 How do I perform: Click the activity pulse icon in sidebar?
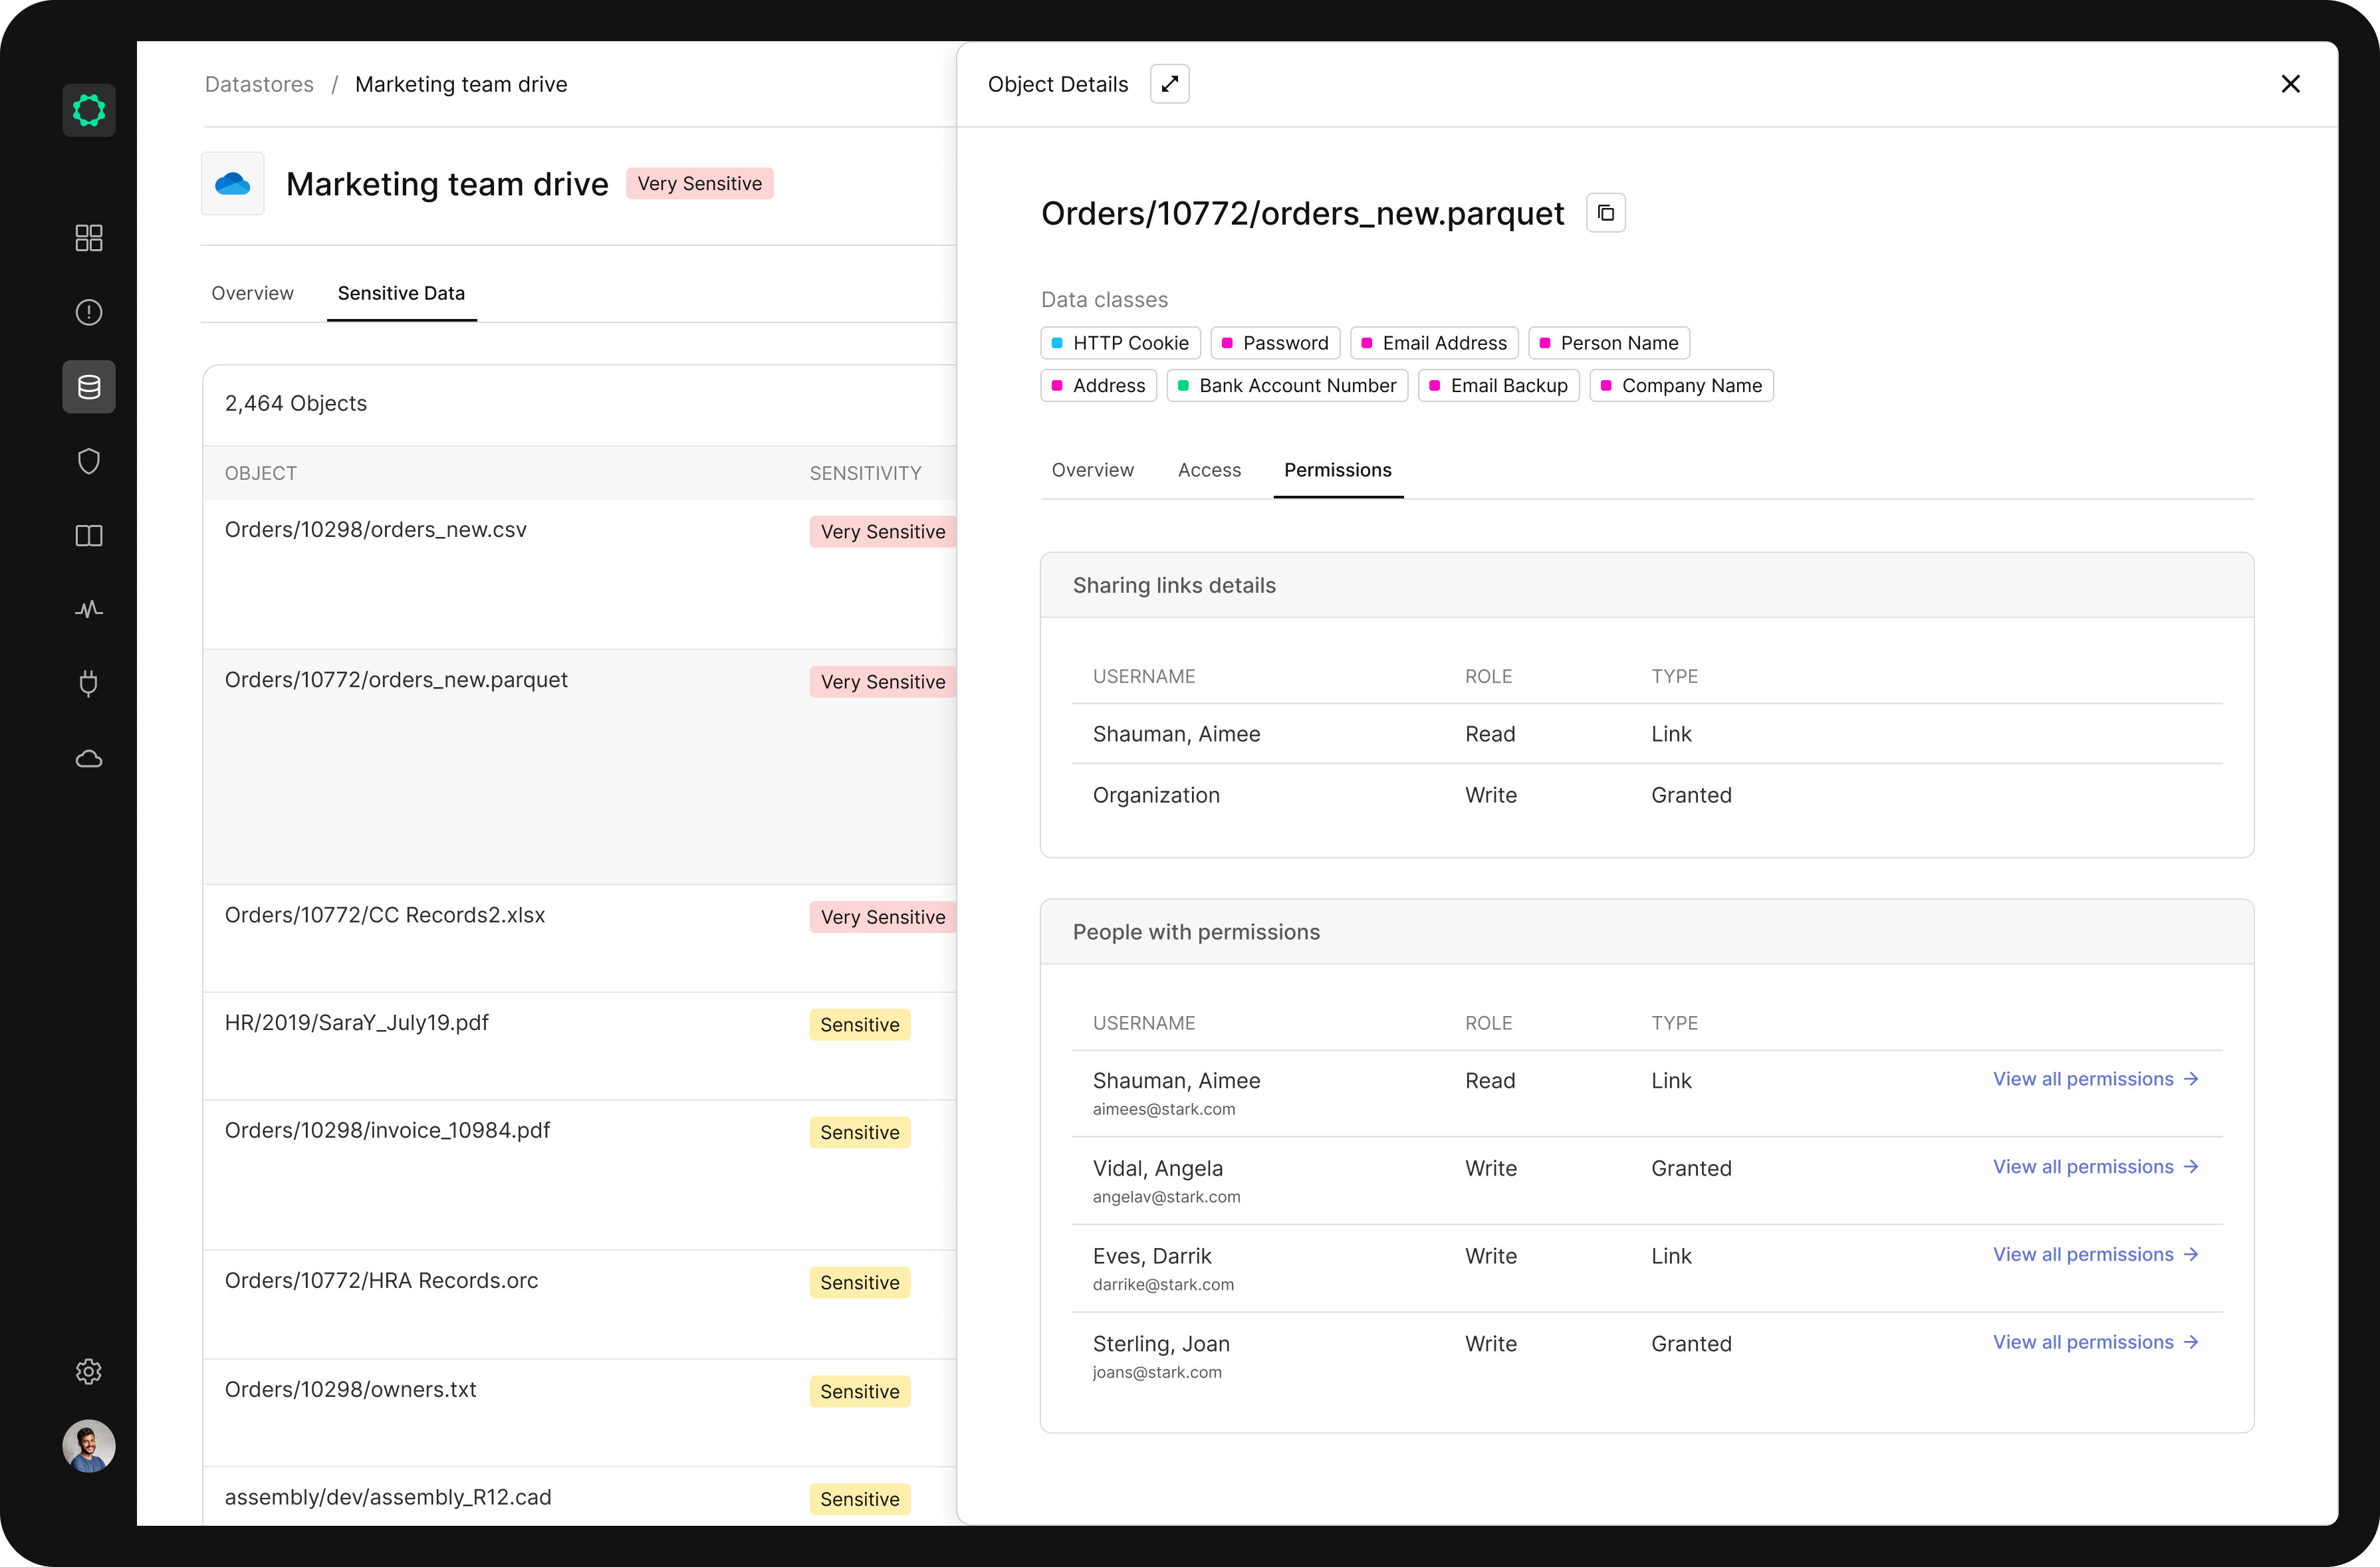(x=89, y=609)
